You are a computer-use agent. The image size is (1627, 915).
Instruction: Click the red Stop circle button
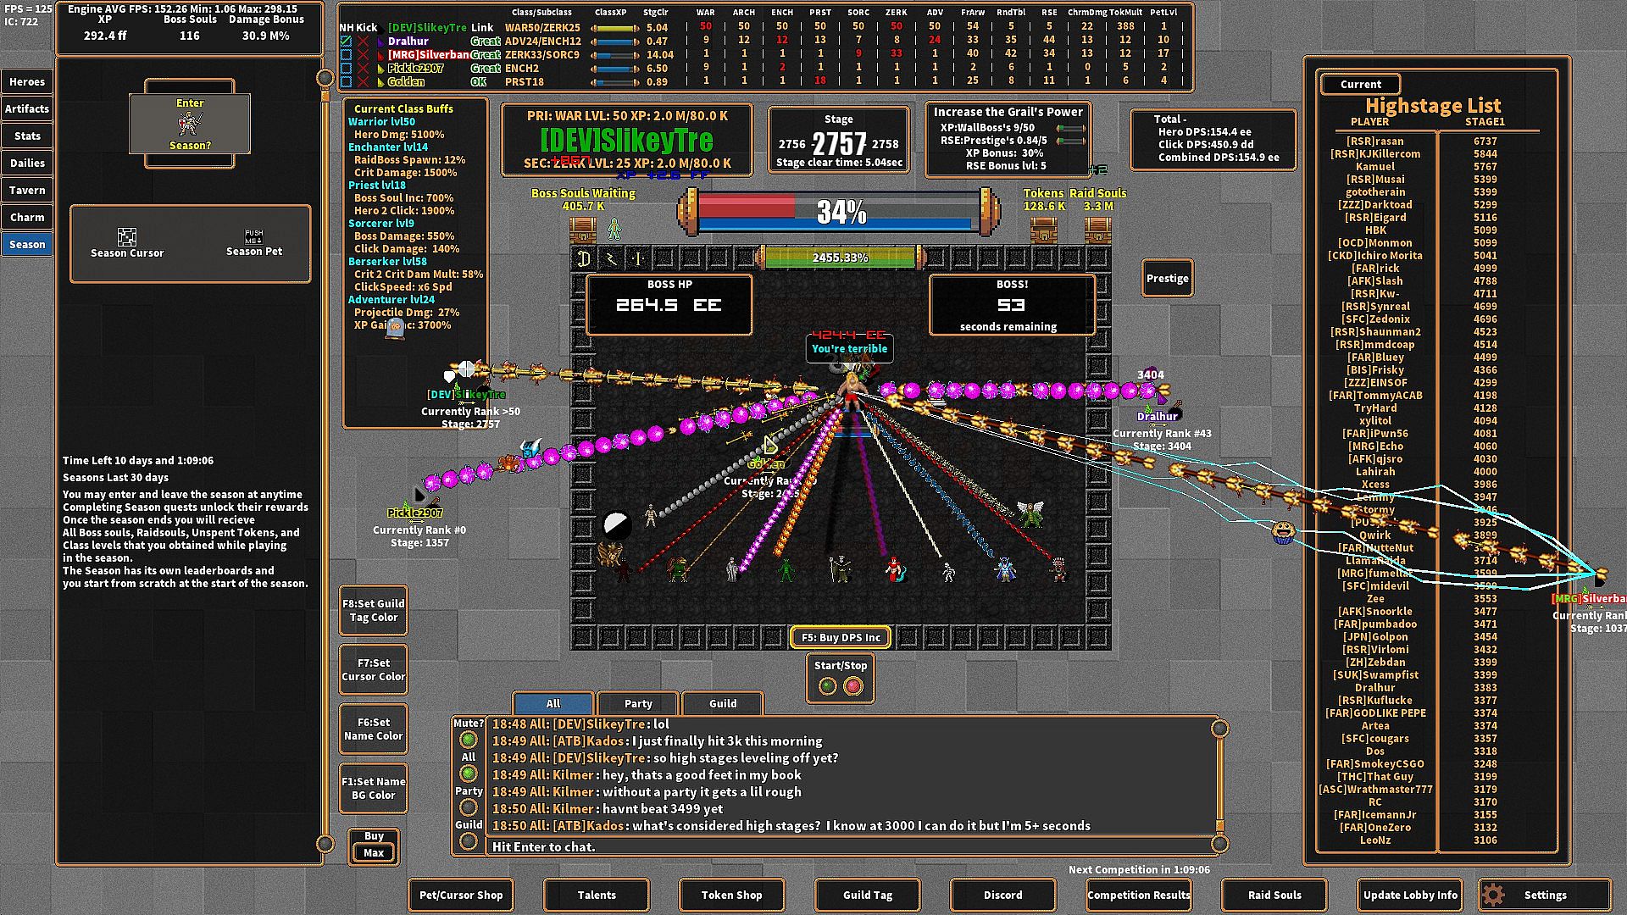(853, 686)
